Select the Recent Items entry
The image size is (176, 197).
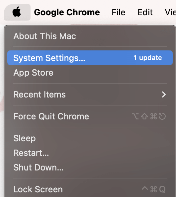[x=90, y=95]
